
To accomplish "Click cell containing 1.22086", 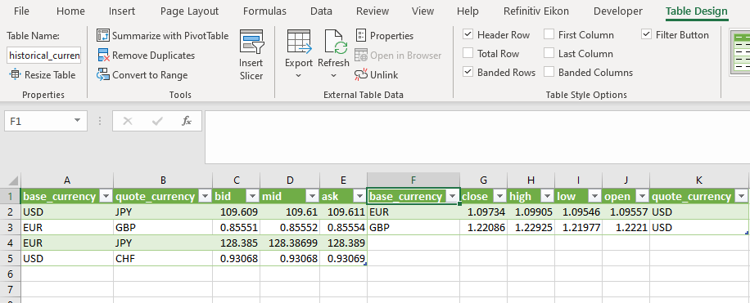I will 484,228.
